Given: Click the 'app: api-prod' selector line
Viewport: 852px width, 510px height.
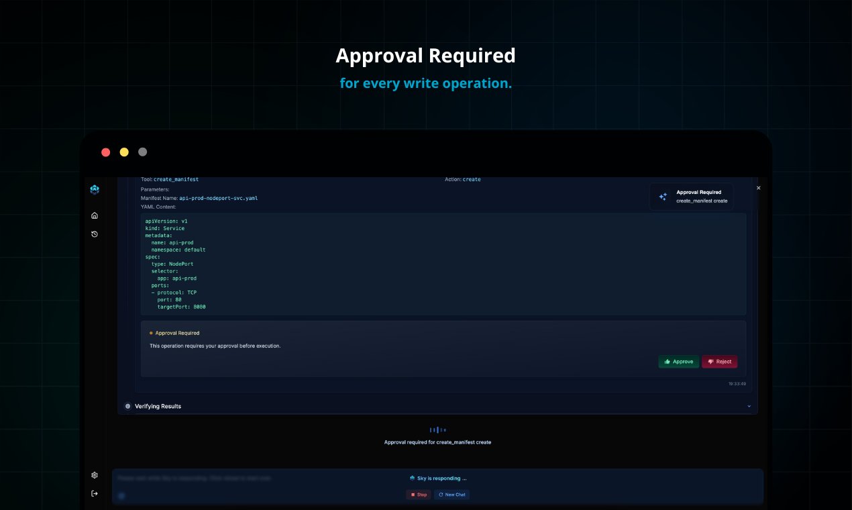Looking at the screenshot, I should pyautogui.click(x=177, y=278).
